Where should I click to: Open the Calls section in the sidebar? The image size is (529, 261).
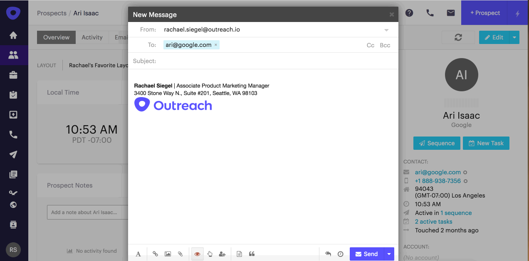13,134
